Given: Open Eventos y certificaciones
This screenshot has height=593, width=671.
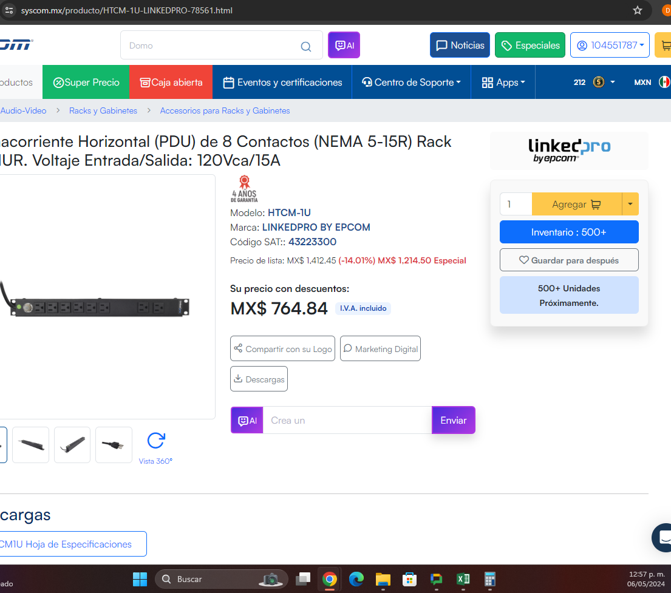Looking at the screenshot, I should pyautogui.click(x=282, y=82).
